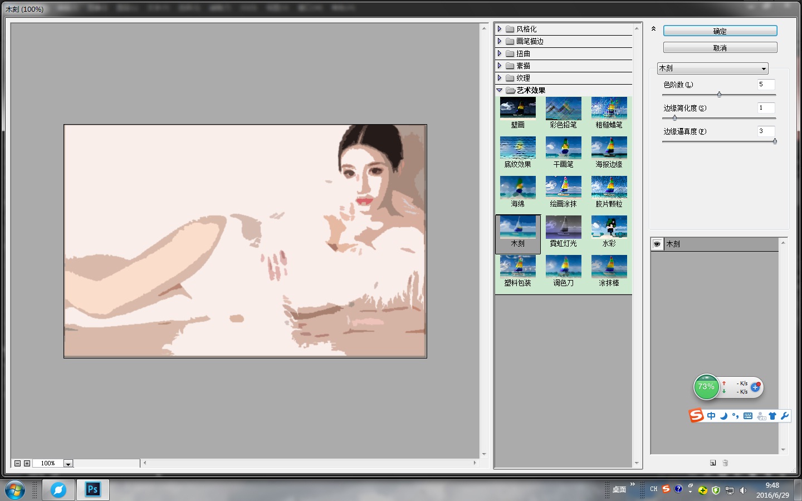
Task: Expand the 画笔描边 filter folder
Action: coord(500,41)
